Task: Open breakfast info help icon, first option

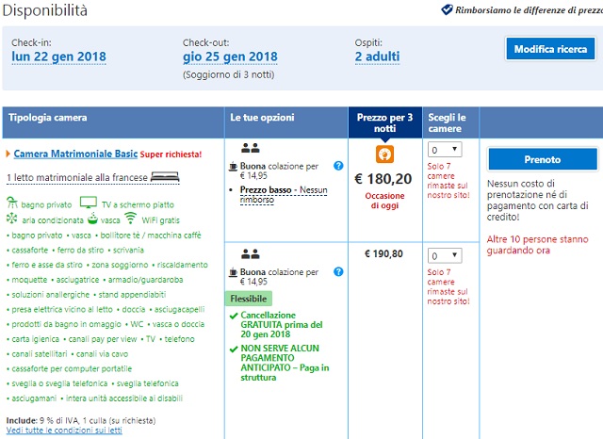Action: 338,166
